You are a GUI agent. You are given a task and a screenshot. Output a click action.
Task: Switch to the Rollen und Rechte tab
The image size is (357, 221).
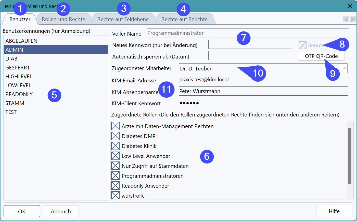[63, 19]
